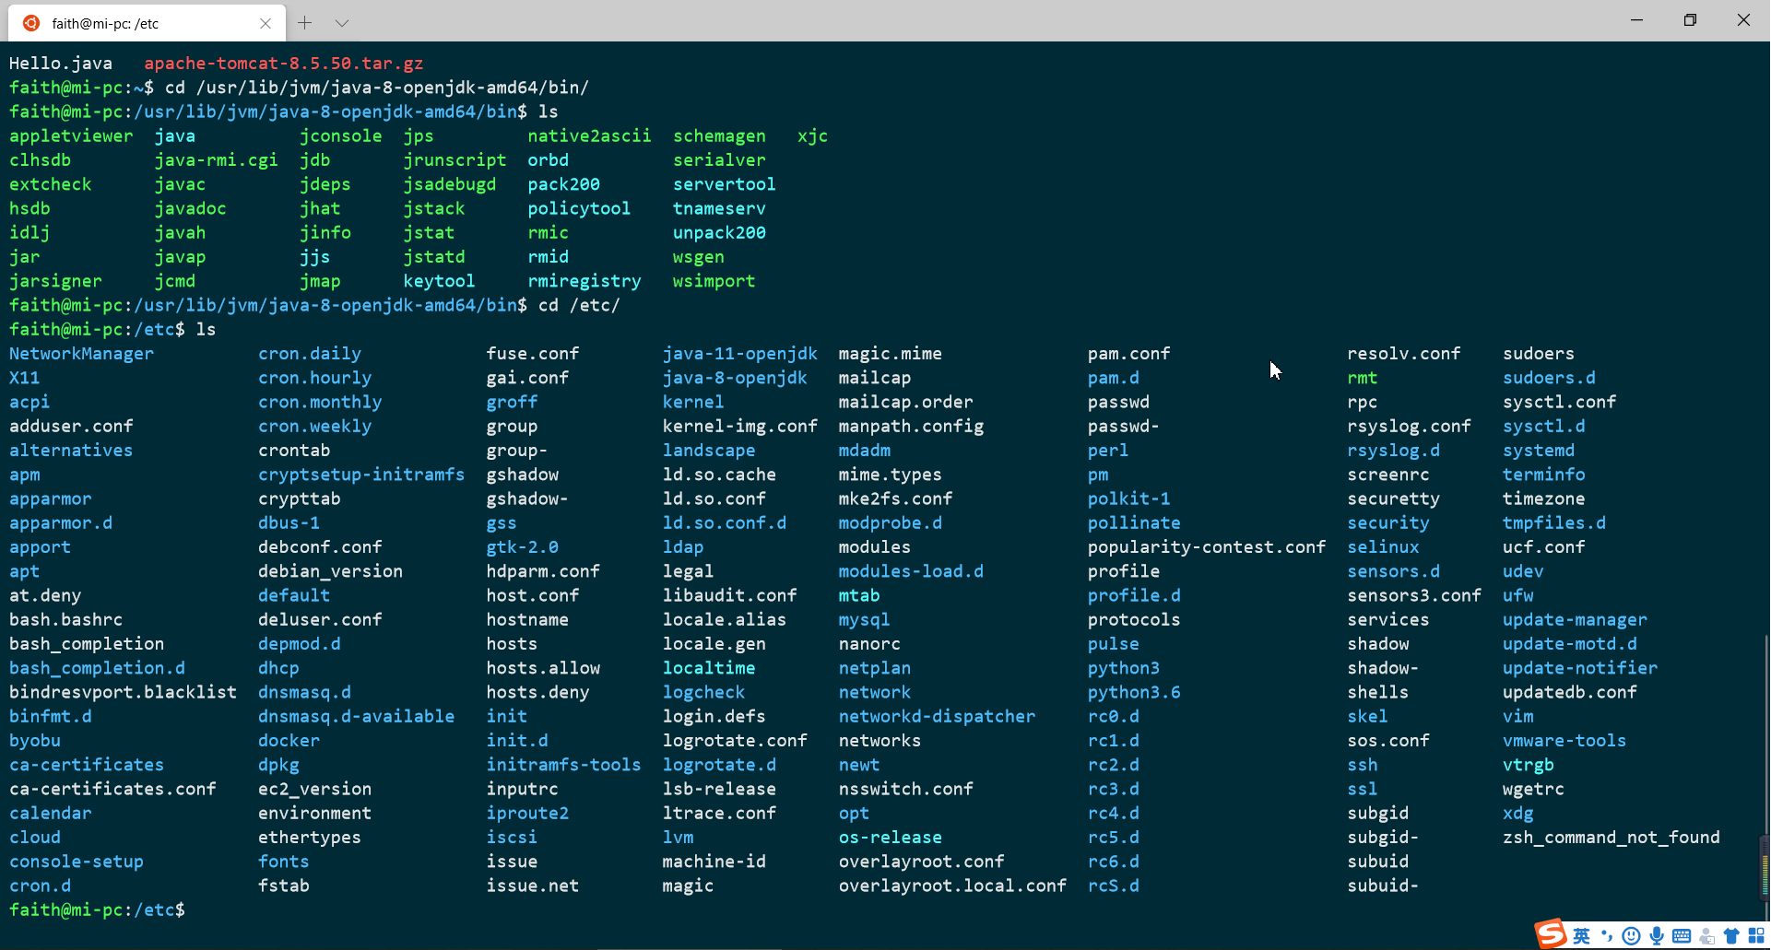
Task: Restore down the terminal window
Action: 1690,19
